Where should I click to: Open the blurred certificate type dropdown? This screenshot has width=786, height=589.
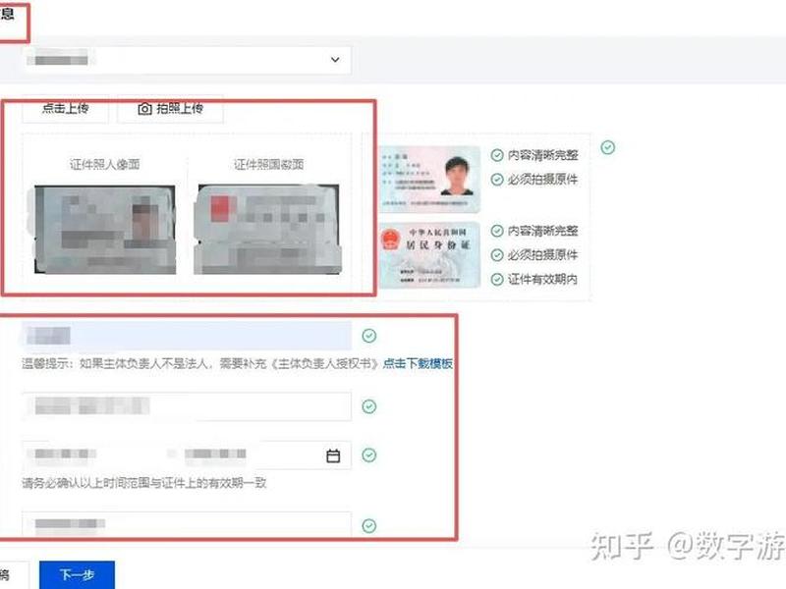click(x=187, y=60)
